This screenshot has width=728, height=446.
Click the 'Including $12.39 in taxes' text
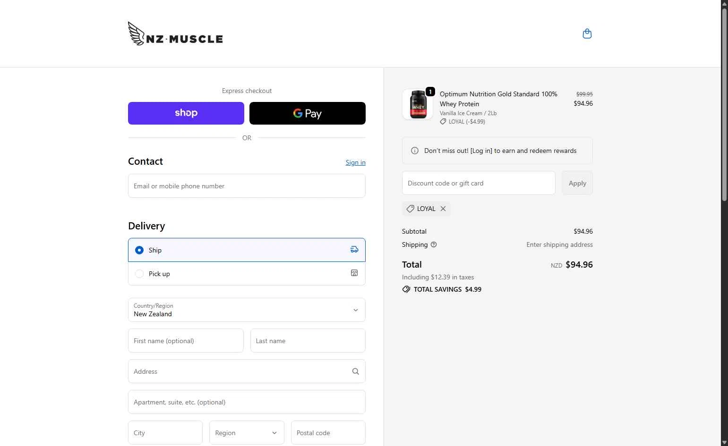click(438, 277)
